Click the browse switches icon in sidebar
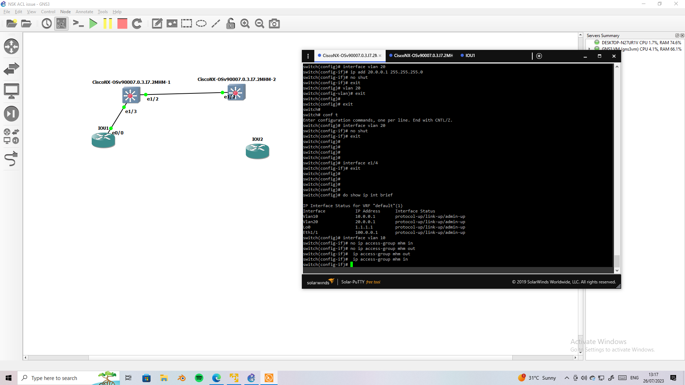The image size is (685, 385). point(12,69)
